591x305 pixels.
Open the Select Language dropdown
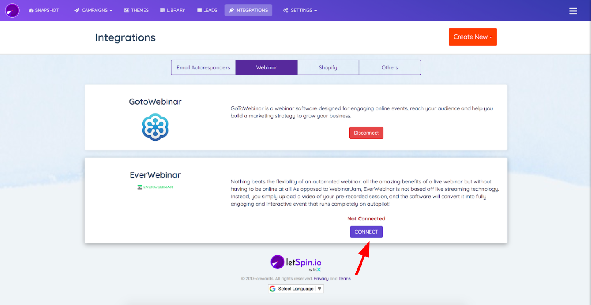tap(296, 289)
